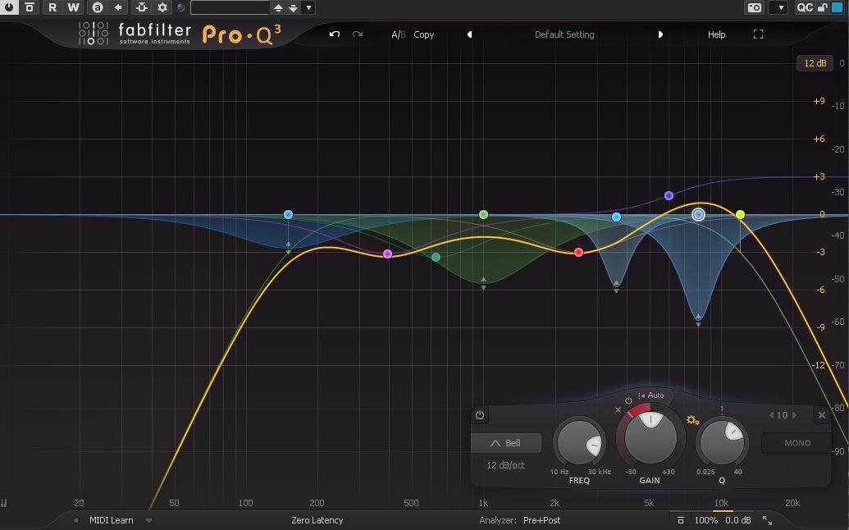
Task: Disable dynamics with the X beside gain
Action: [618, 410]
